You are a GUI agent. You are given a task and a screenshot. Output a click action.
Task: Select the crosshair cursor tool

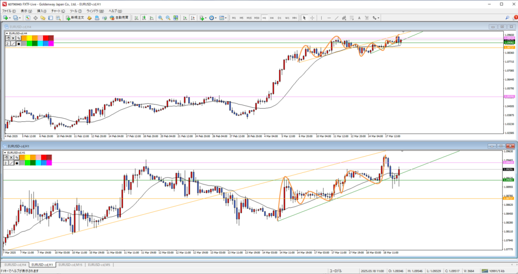[312, 18]
